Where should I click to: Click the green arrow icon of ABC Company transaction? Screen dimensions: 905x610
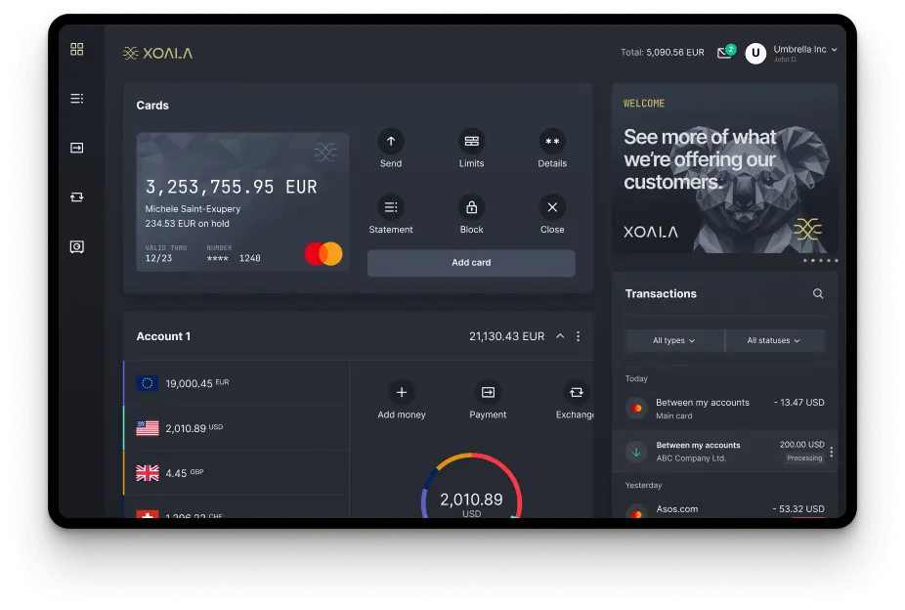pos(636,452)
